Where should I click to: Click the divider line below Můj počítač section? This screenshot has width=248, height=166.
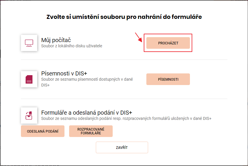(124, 59)
